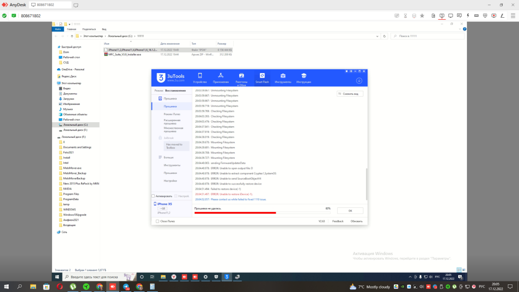Open the Opera browser in local taskbar

pyautogui.click(x=60, y=287)
